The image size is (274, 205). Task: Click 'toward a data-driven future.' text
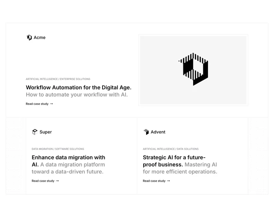click(67, 172)
